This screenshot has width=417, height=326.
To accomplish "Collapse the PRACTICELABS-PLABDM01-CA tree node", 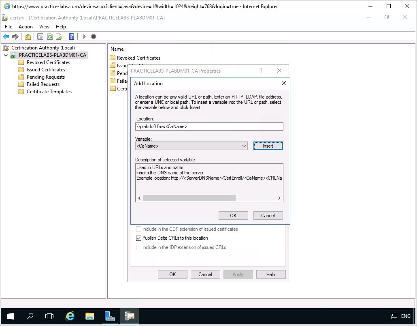I will (x=6, y=56).
